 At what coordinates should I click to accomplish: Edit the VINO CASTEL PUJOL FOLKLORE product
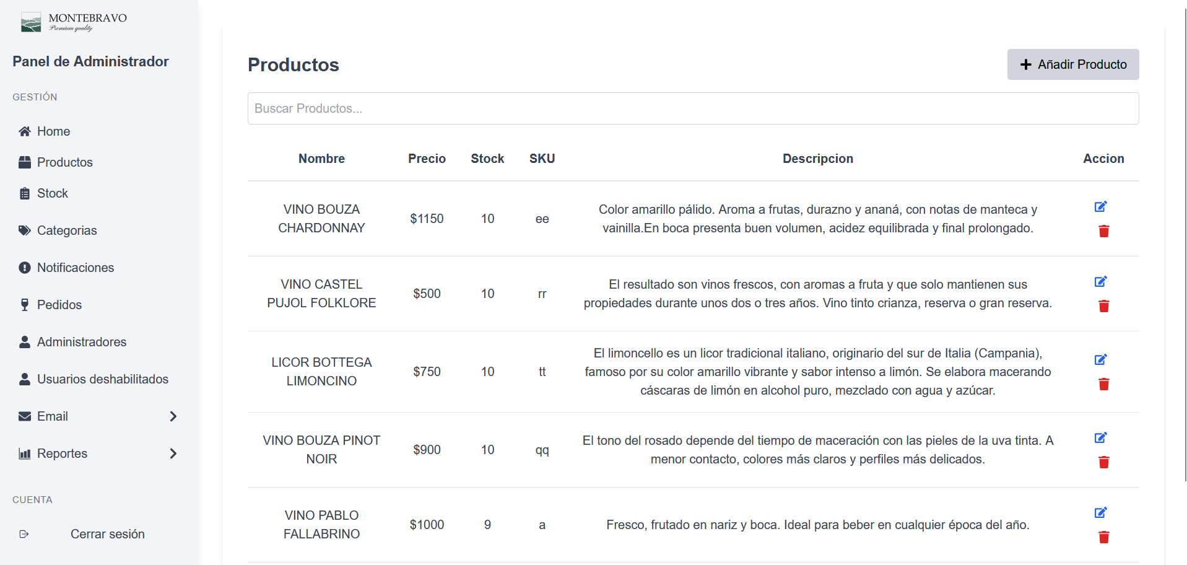pyautogui.click(x=1100, y=282)
